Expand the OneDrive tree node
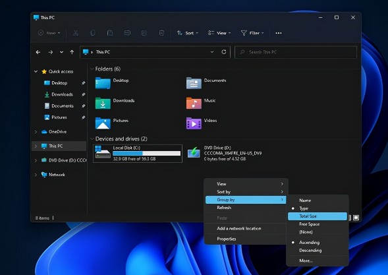 [36, 131]
